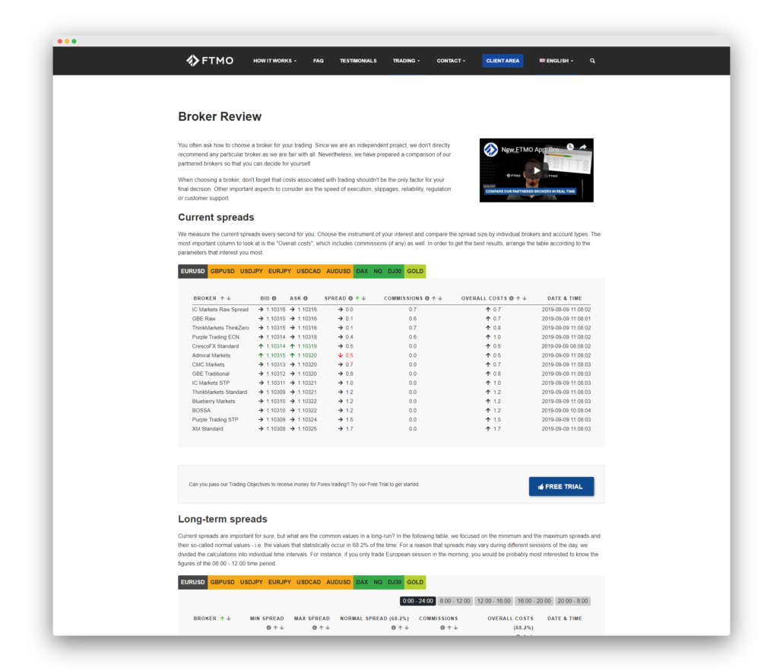This screenshot has height=671, width=783.
Task: Sort MAX SPREAD descending
Action: click(x=328, y=628)
